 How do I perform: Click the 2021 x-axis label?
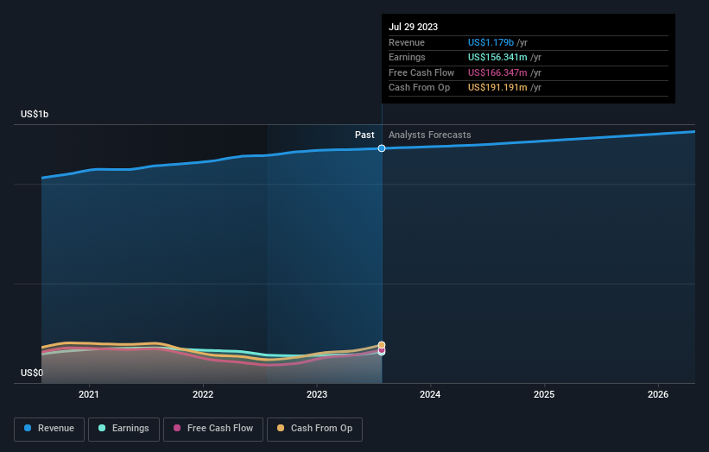click(89, 394)
